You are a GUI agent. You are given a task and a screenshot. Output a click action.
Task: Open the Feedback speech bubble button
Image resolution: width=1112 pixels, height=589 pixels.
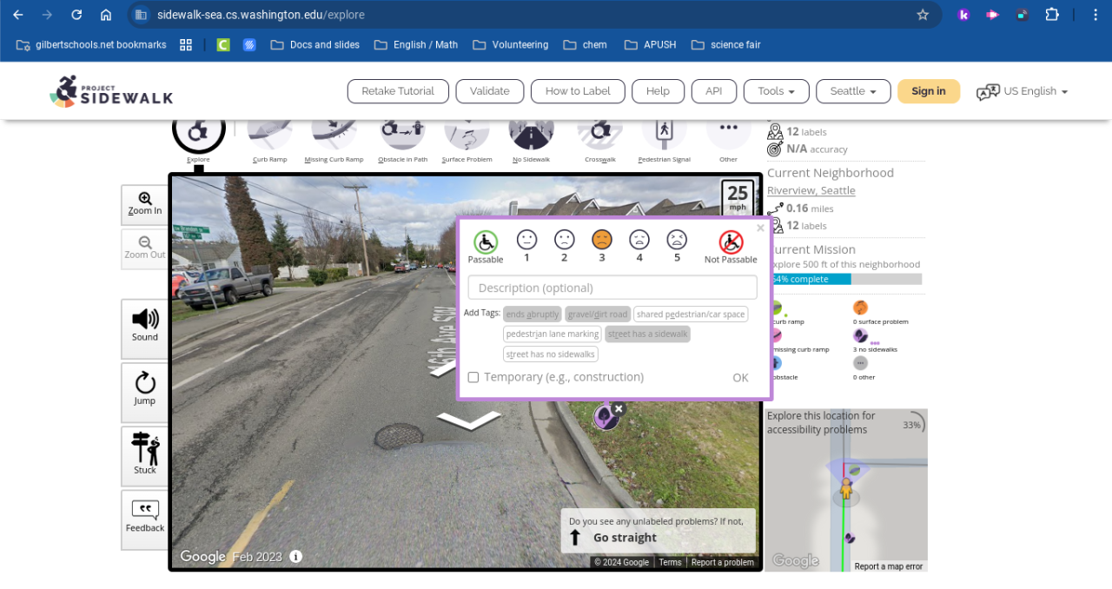(145, 518)
